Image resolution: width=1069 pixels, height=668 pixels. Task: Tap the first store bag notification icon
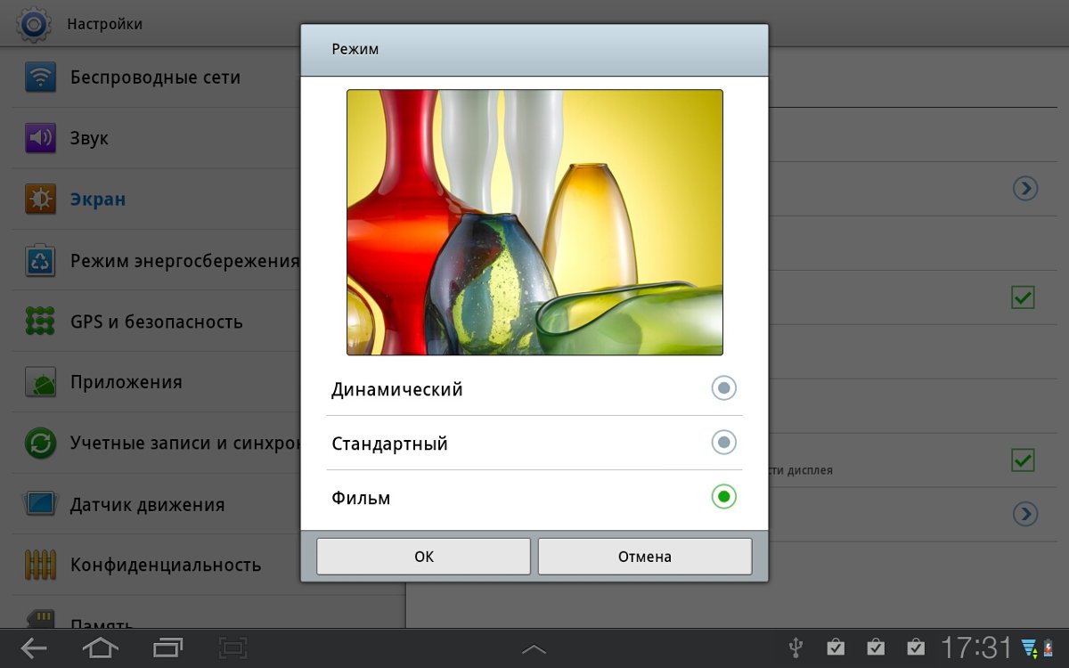pyautogui.click(x=836, y=648)
